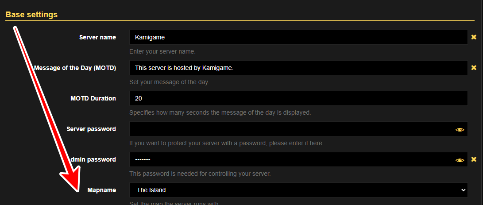This screenshot has width=483, height=205.
Task: Reveal the admin password with eye icon
Action: 460,160
